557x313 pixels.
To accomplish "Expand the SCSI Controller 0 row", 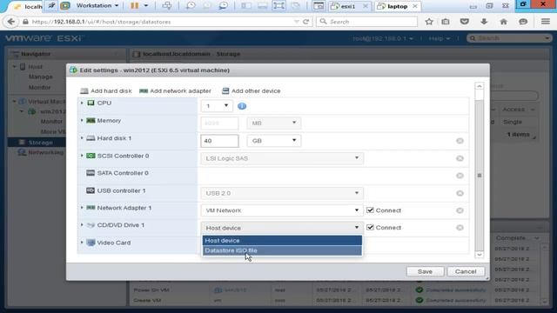I will pyautogui.click(x=82, y=156).
